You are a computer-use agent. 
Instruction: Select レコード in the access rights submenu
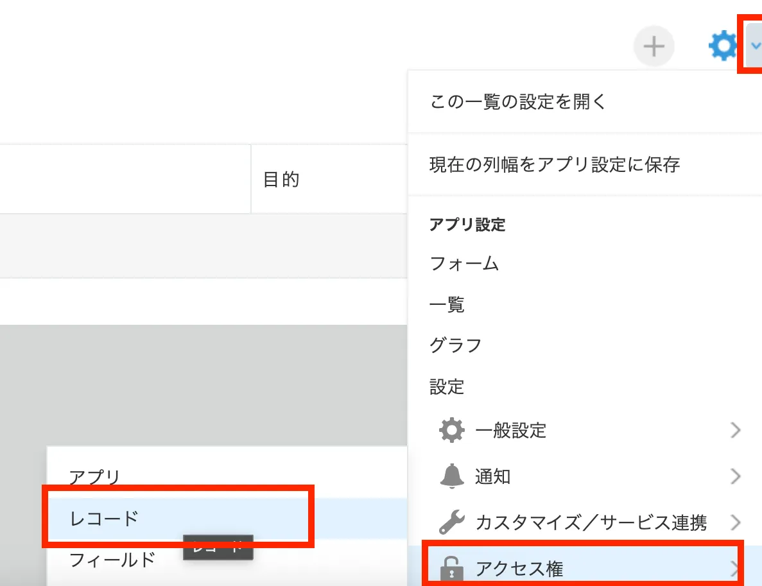104,518
